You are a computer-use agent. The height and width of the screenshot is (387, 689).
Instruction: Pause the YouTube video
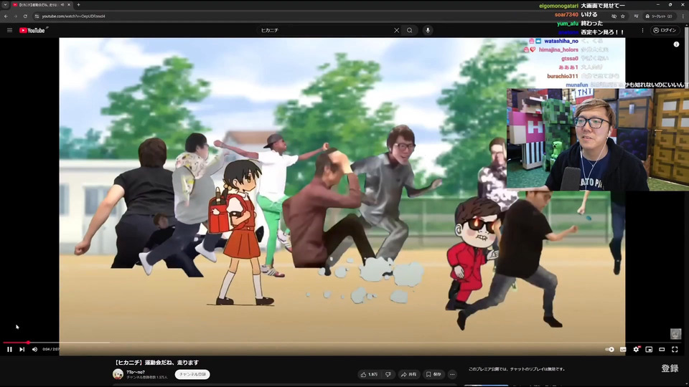9,349
